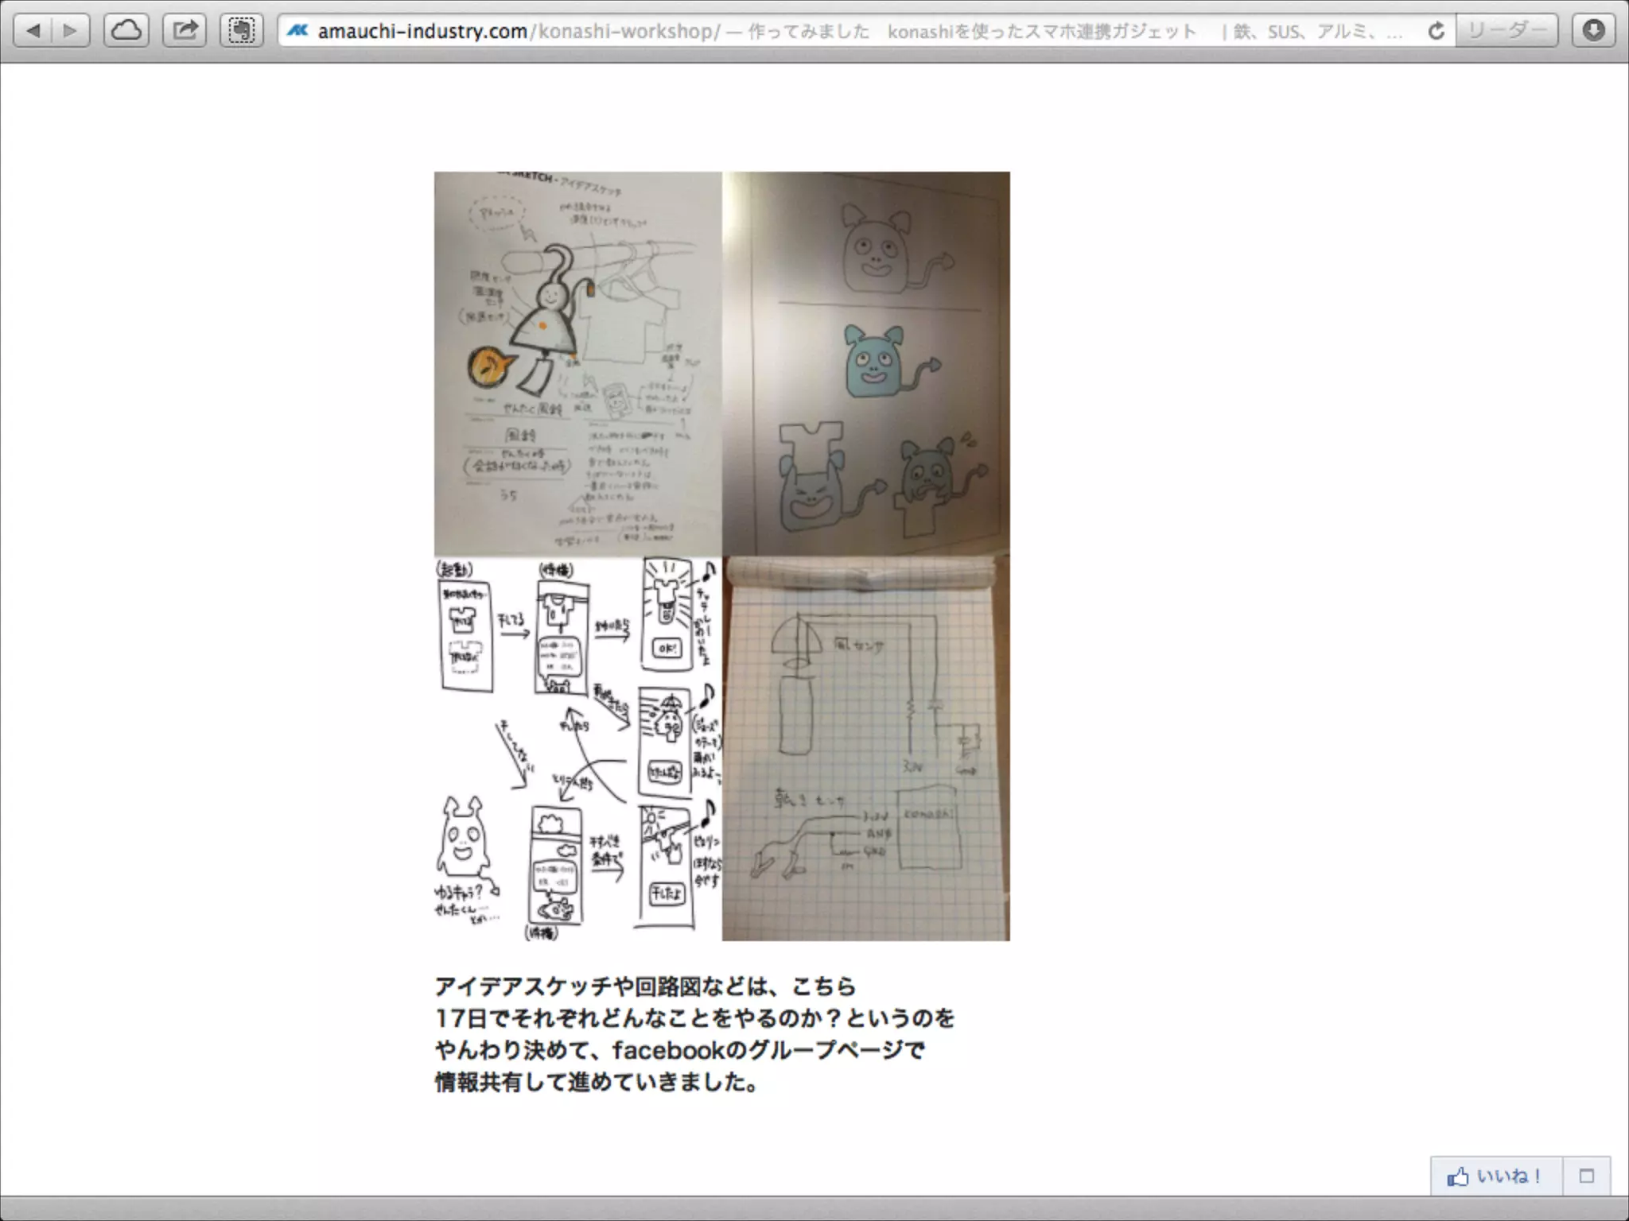This screenshot has width=1629, height=1221.
Task: Click the gray bar at window bottom
Action: coord(814,1208)
